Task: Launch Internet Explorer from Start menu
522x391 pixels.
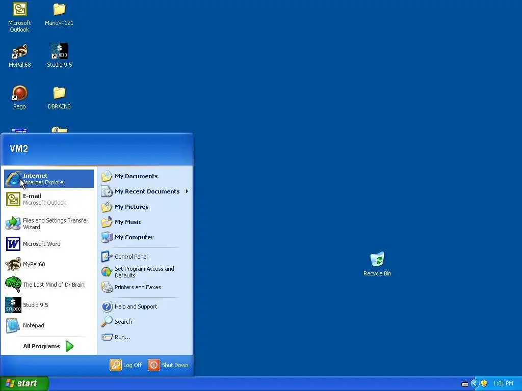Action: coord(49,179)
